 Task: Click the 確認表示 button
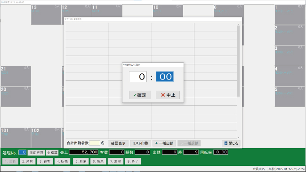coord(118,143)
